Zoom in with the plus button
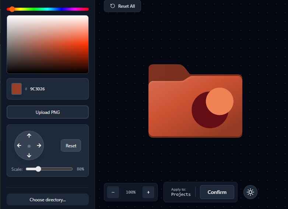The width and height of the screenshot is (288, 209). coord(148,192)
